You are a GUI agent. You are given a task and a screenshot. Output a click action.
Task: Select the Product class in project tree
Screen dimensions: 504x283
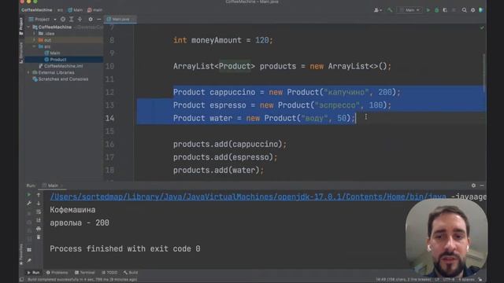pyautogui.click(x=55, y=60)
